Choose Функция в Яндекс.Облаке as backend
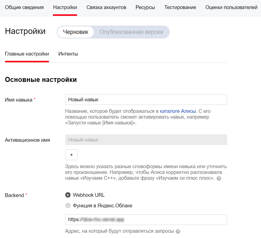Viewport: 261px width, 238px height. point(68,205)
